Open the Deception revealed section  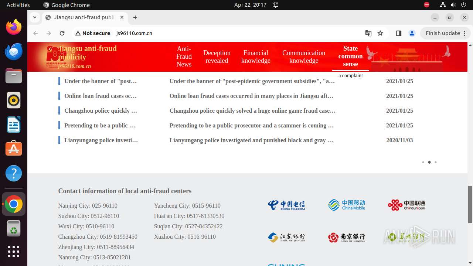coord(217,57)
